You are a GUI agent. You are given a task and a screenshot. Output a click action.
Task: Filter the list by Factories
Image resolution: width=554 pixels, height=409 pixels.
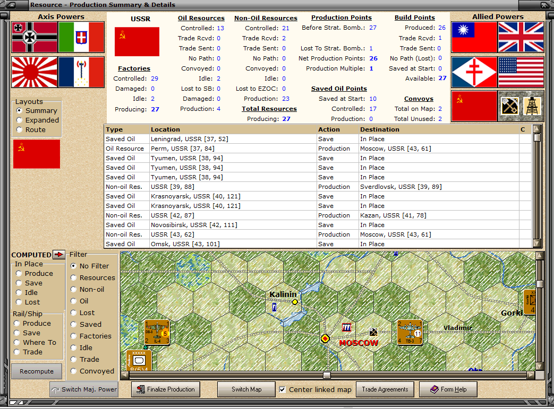[x=74, y=336]
